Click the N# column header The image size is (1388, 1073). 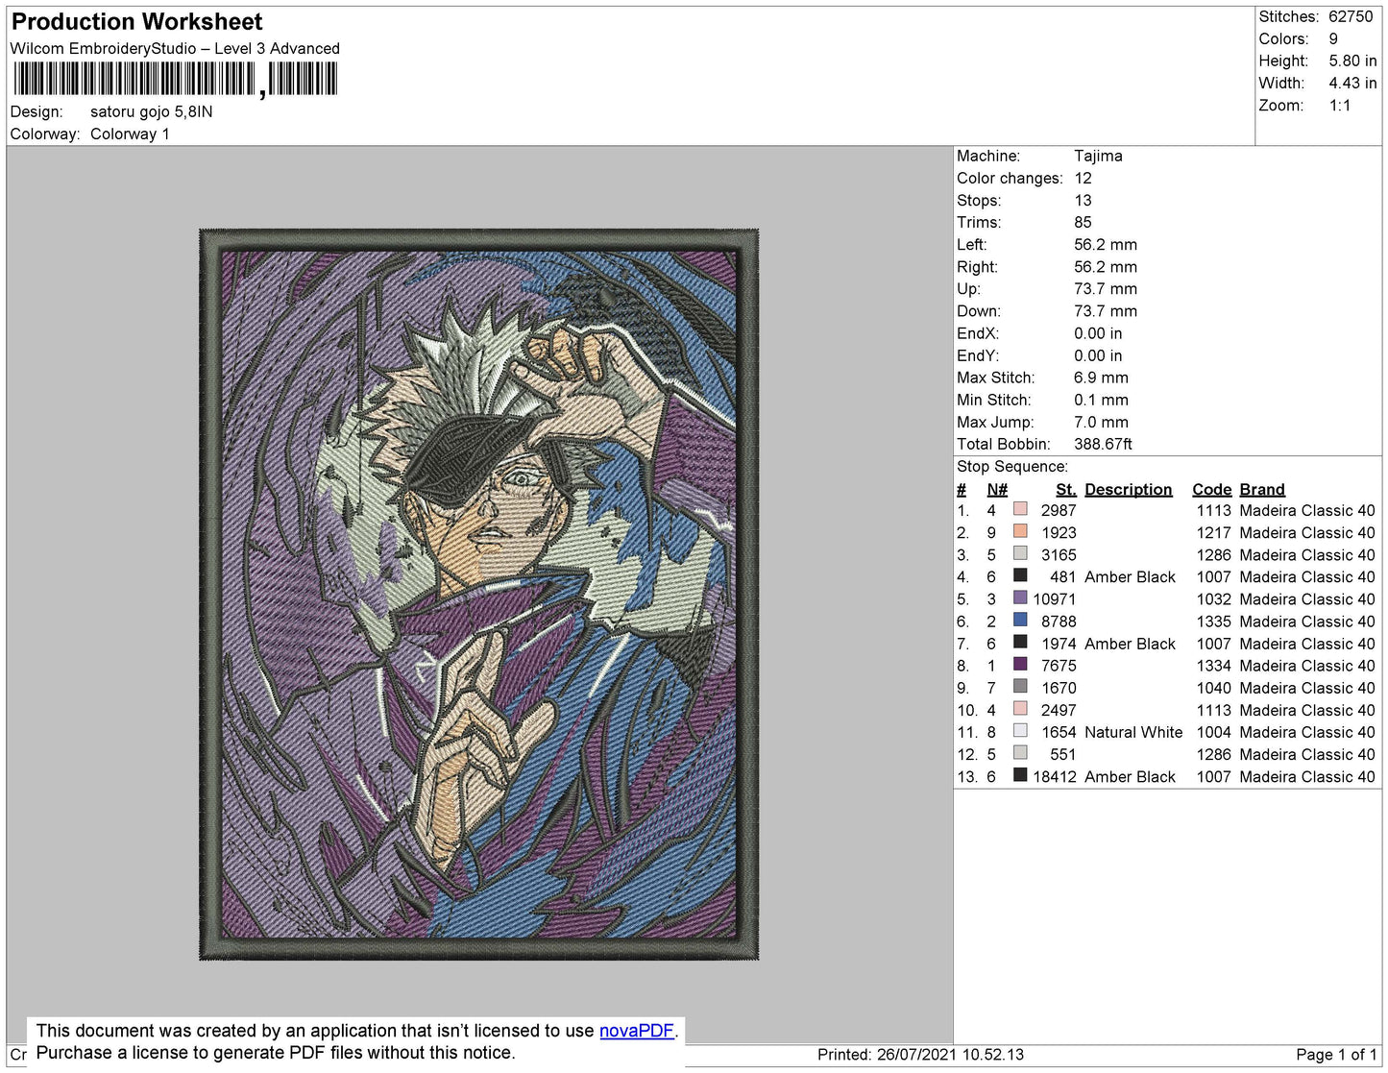click(996, 489)
